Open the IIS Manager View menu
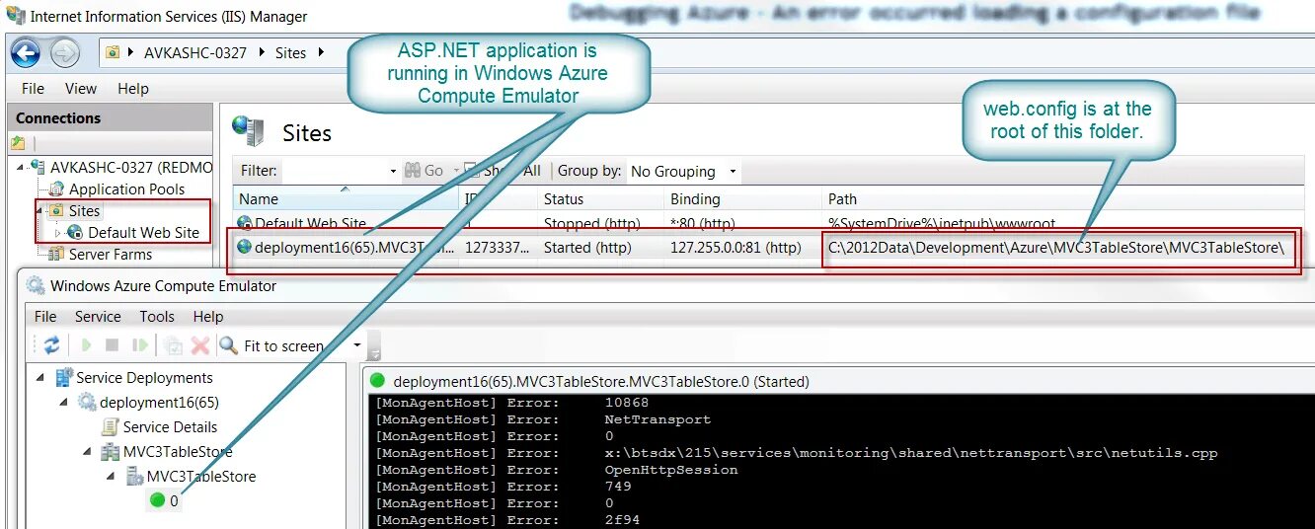 (x=80, y=88)
